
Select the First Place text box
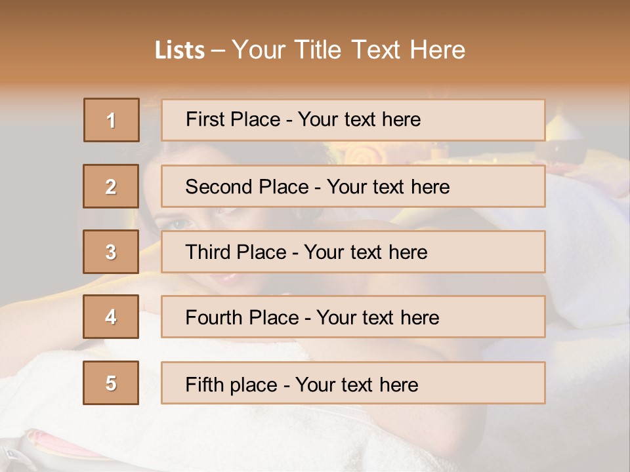pos(353,120)
